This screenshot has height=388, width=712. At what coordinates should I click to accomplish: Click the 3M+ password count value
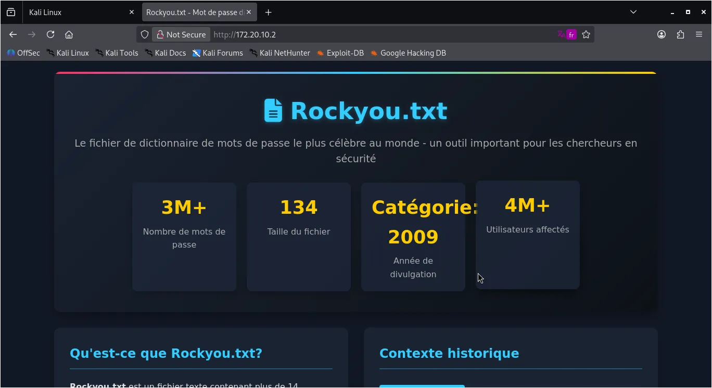(184, 207)
